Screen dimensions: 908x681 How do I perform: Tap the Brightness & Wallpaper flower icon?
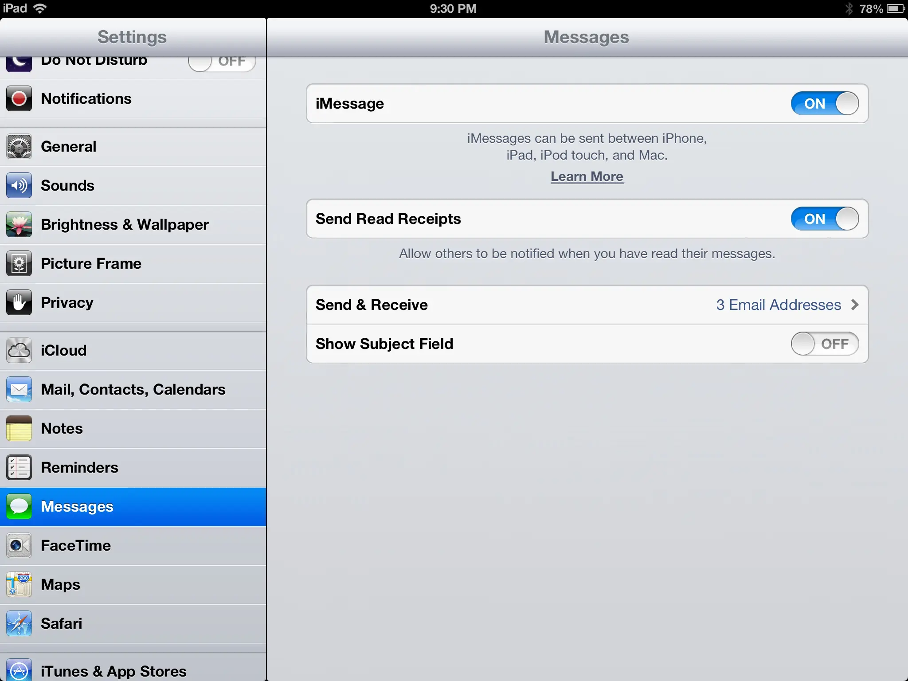pos(19,224)
